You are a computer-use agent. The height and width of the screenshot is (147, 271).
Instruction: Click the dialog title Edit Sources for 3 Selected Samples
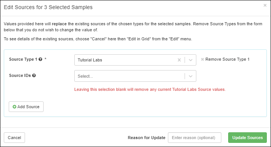tap(48, 7)
